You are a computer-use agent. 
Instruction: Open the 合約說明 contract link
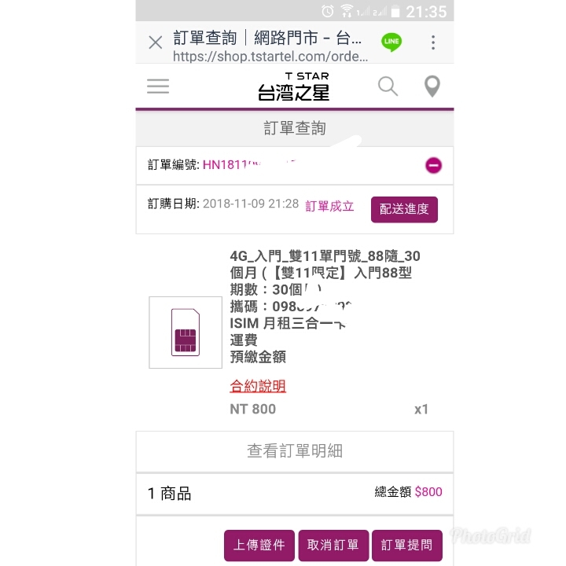pos(258,386)
